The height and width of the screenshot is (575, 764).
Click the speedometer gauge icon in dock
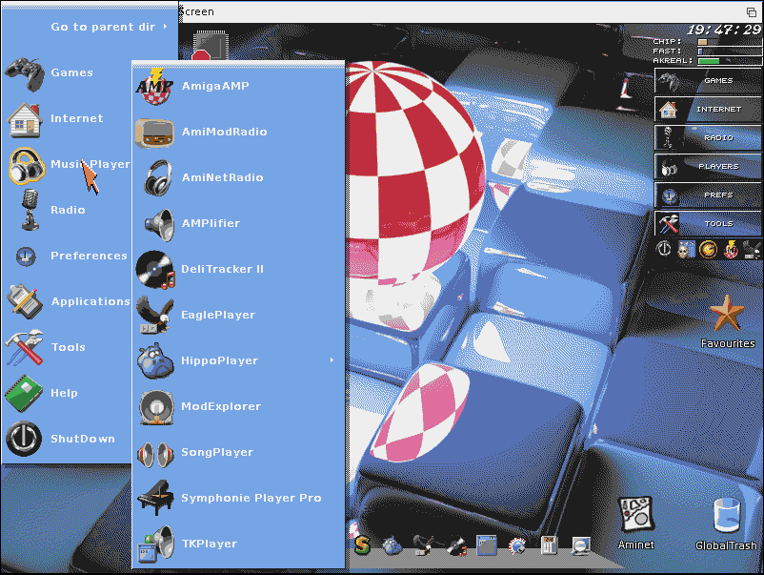click(517, 546)
